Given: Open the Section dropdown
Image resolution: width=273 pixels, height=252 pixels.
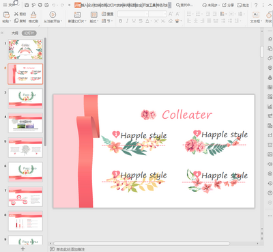Looking at the screenshot, I should pos(106,21).
